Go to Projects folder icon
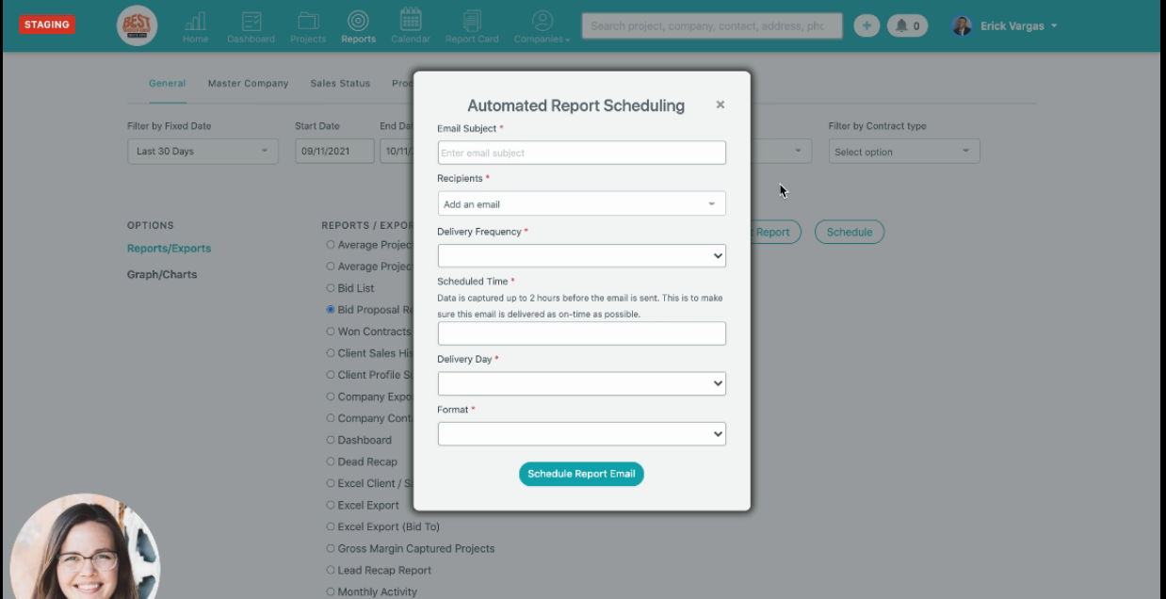The width and height of the screenshot is (1166, 599). coord(308,26)
